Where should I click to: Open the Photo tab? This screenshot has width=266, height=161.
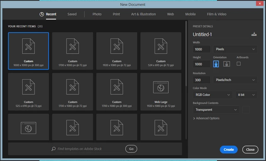click(x=97, y=14)
